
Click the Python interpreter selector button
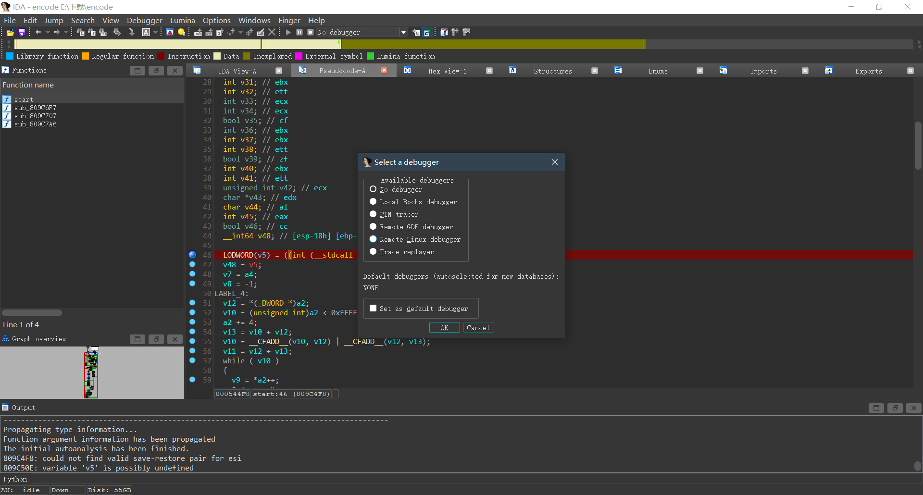click(x=15, y=479)
